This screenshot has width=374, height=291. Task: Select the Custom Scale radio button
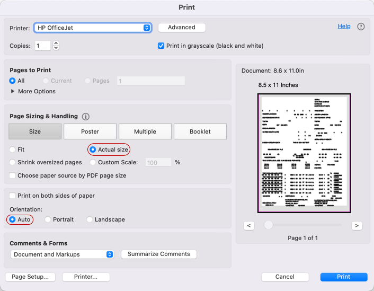coord(93,162)
